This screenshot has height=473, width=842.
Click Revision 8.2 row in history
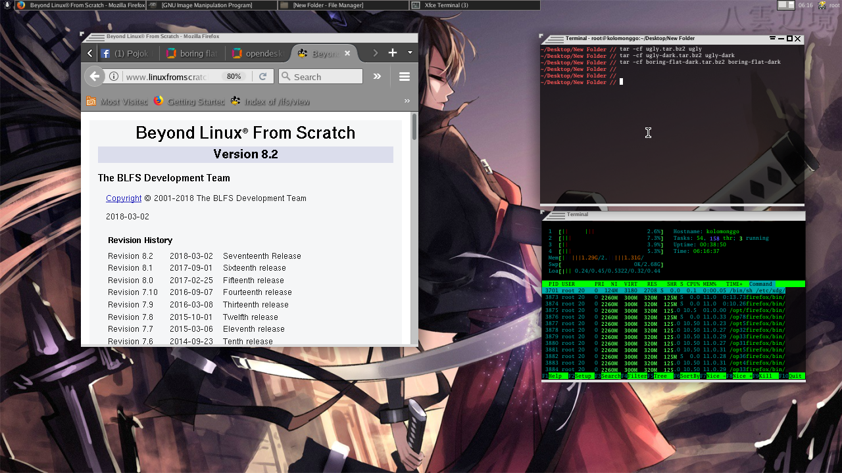205,256
